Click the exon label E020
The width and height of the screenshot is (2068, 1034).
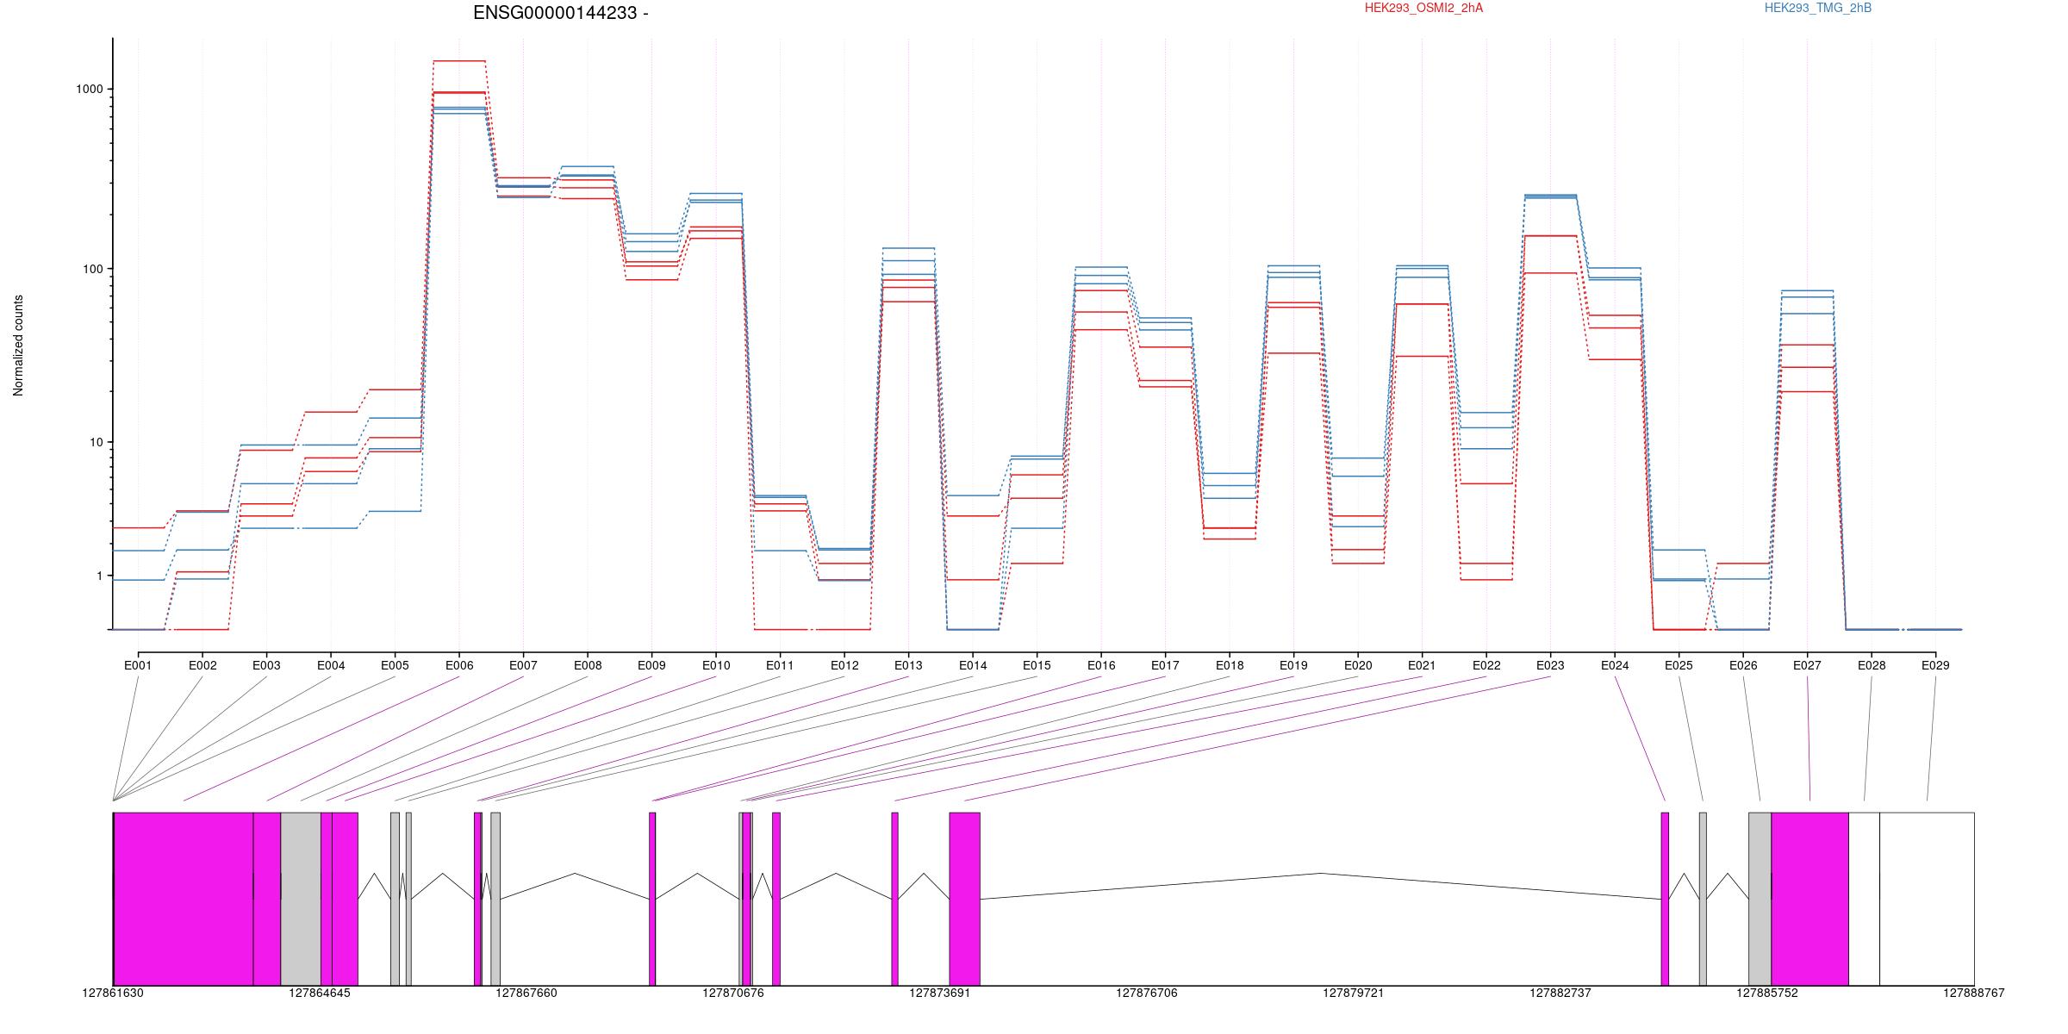tap(1358, 665)
